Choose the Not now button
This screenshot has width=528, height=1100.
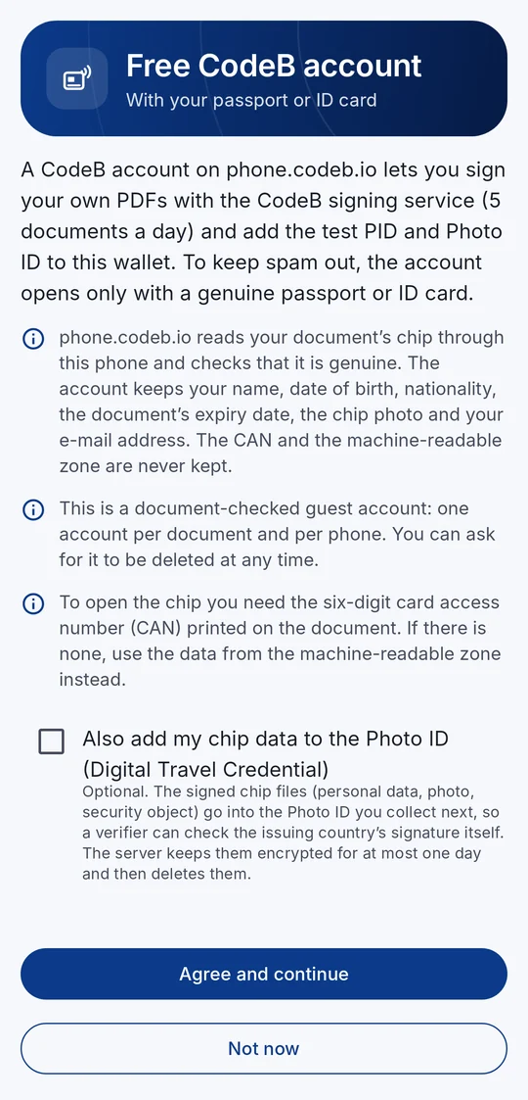[x=264, y=1048]
